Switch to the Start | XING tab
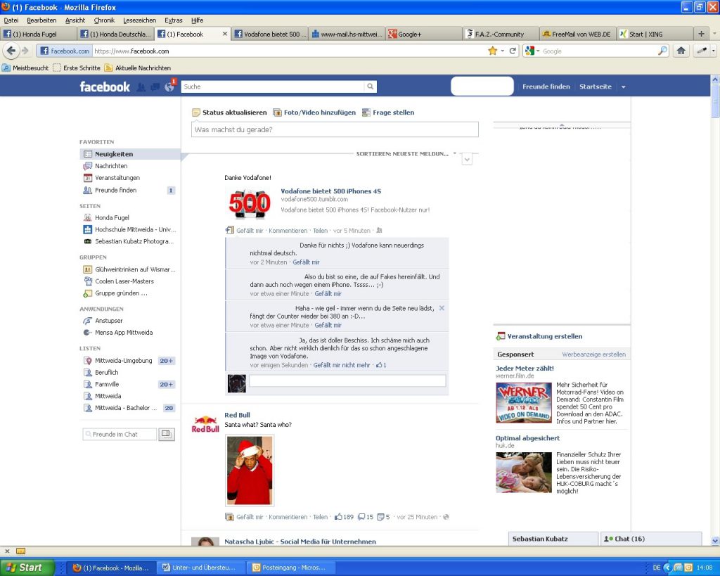The height and width of the screenshot is (576, 720). pos(655,34)
